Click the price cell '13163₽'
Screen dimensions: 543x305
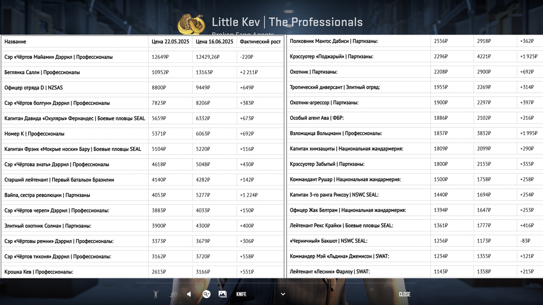205,72
